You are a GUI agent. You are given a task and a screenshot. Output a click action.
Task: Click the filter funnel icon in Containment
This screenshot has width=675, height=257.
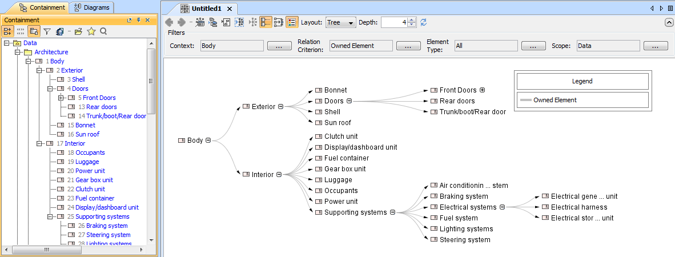pos(47,31)
